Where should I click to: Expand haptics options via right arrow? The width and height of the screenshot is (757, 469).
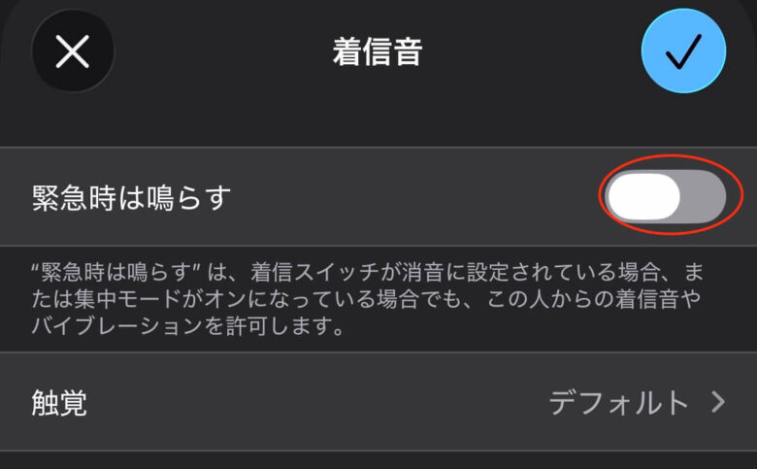coord(718,402)
